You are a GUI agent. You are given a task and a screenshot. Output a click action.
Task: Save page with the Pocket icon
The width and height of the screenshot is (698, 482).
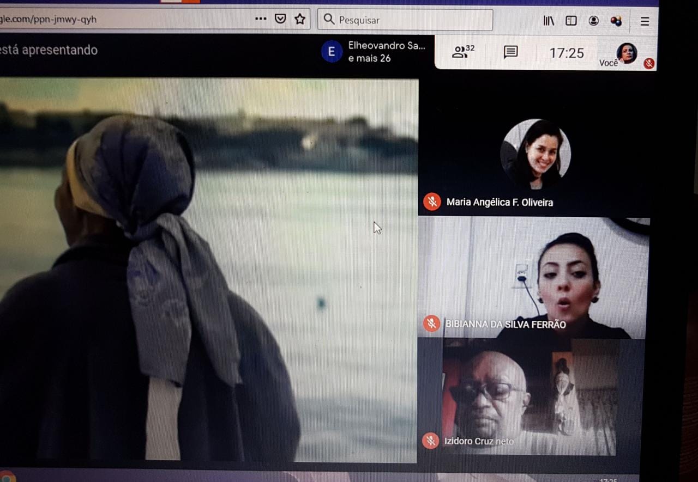click(280, 19)
